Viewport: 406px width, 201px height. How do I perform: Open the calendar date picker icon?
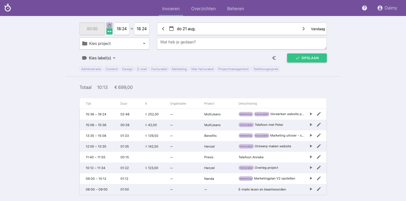pyautogui.click(x=171, y=29)
